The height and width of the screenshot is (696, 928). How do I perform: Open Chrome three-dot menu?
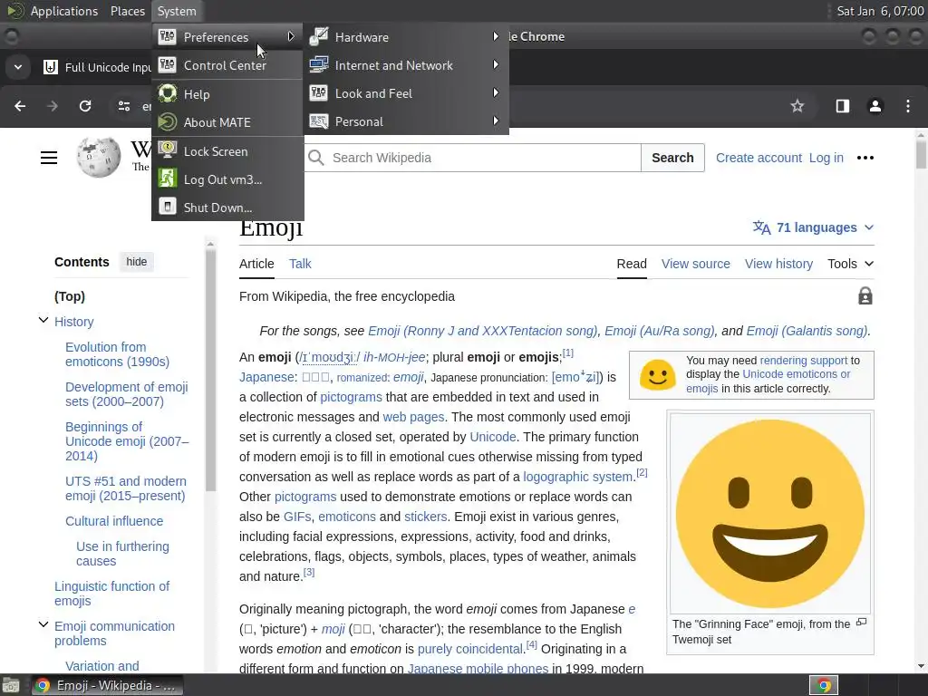point(908,106)
